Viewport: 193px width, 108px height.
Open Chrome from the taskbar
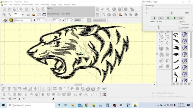pyautogui.click(x=87, y=105)
